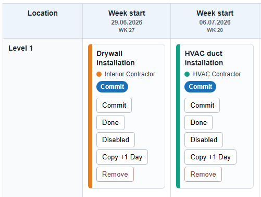Mark Drywall installation as Done
The height and width of the screenshot is (197, 261).
(x=110, y=122)
